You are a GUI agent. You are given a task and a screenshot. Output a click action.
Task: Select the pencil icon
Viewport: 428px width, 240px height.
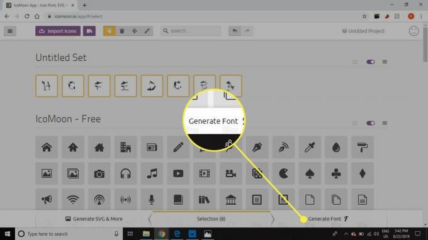pos(178,148)
